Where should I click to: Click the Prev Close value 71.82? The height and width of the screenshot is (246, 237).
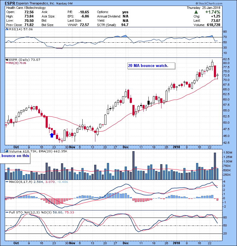click(29, 25)
